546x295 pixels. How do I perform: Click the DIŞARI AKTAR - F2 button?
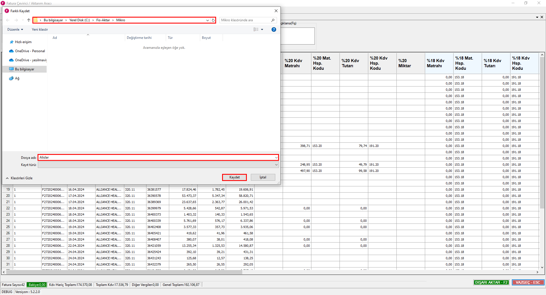coord(491,283)
